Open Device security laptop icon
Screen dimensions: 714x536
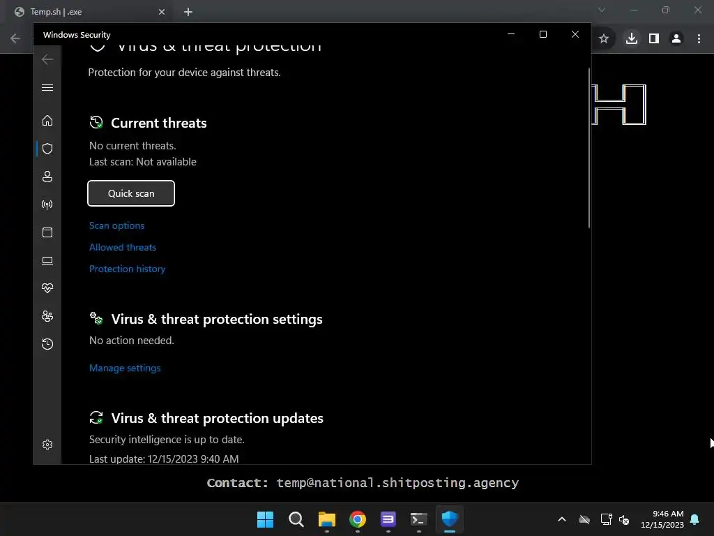click(47, 260)
